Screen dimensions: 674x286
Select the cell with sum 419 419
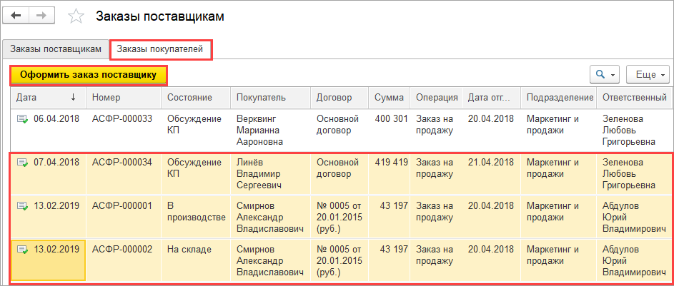tap(390, 163)
